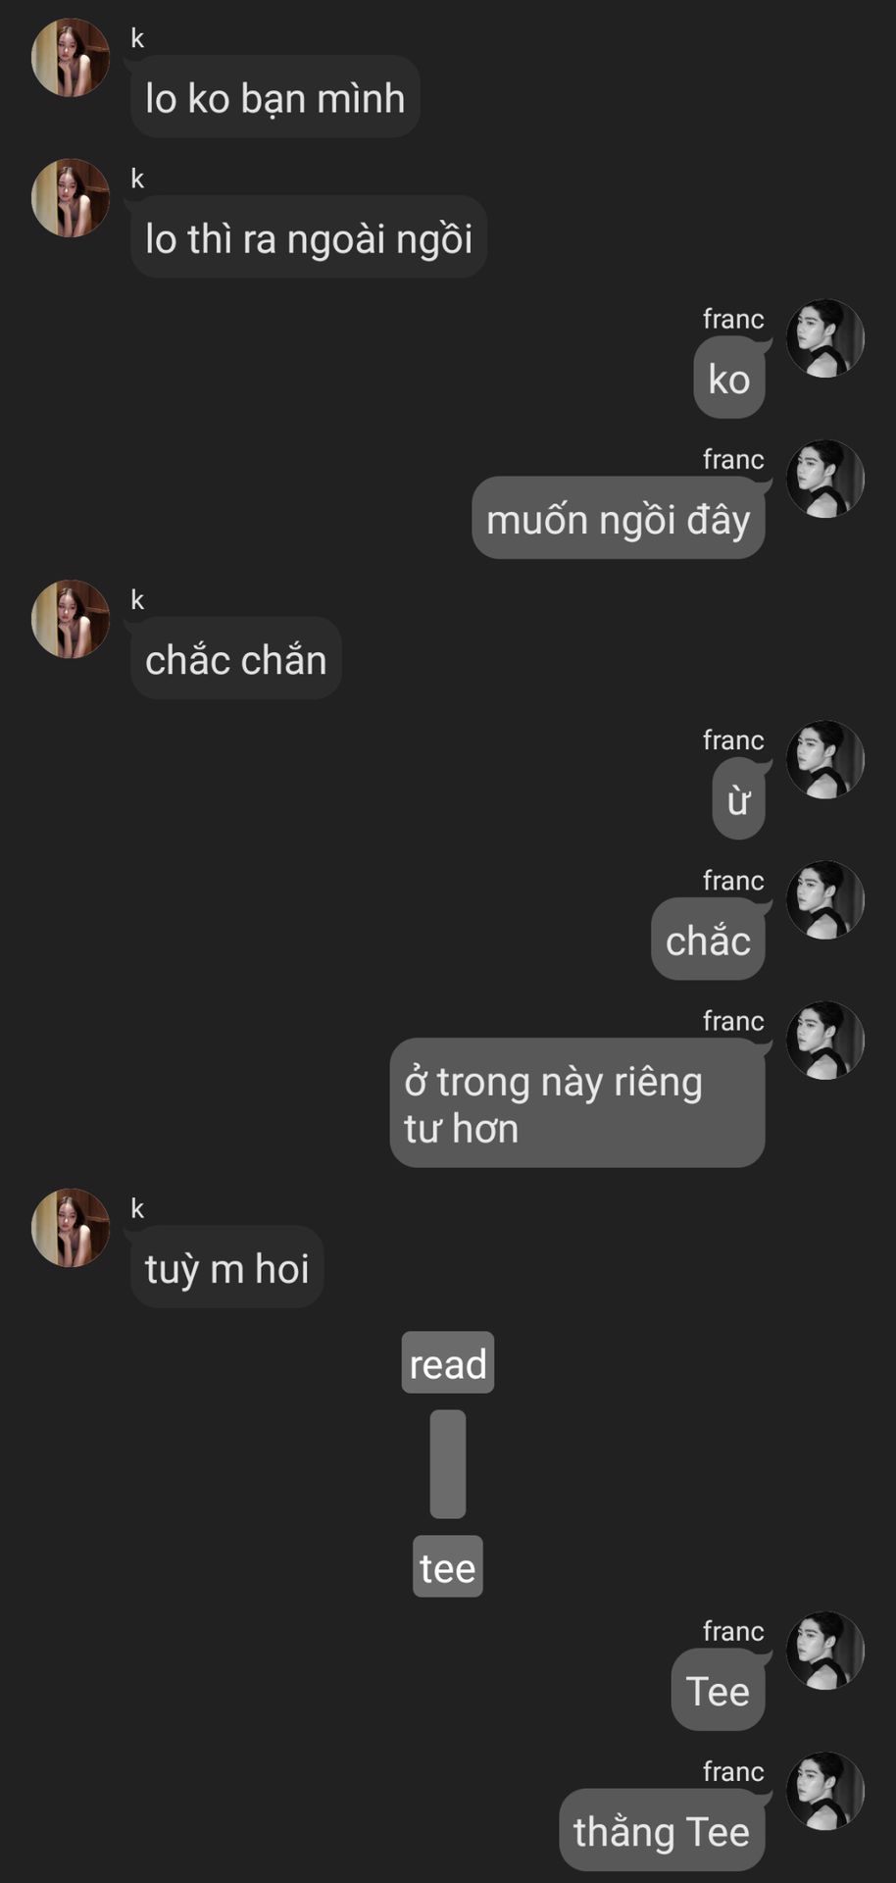Click the gray vertical bar between read and tee
Screen dimensions: 896x1883
pyautogui.click(x=448, y=1464)
